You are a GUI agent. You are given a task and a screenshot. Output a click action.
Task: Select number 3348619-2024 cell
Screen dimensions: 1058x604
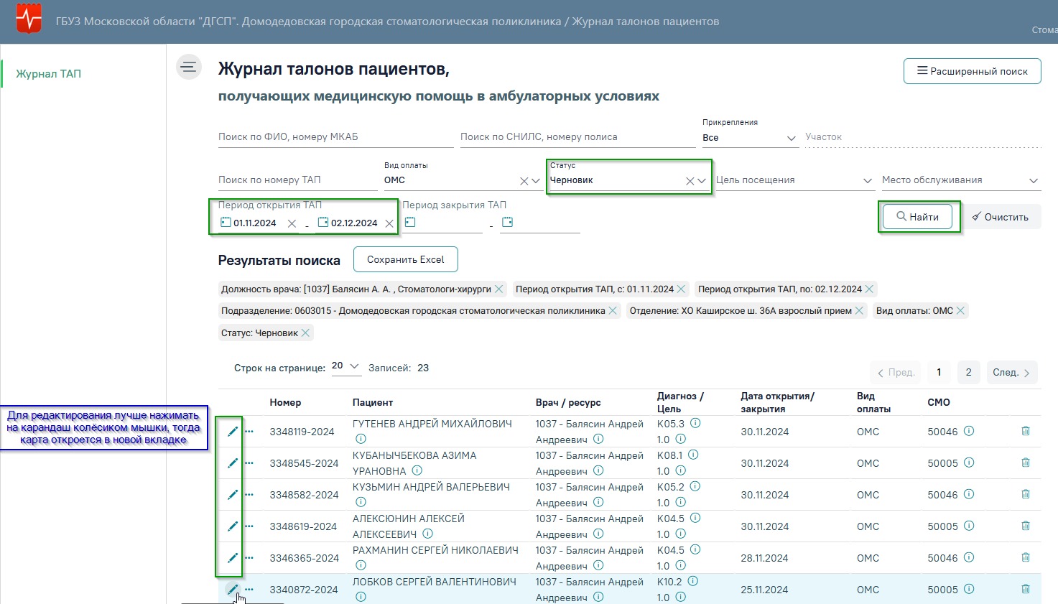[304, 526]
